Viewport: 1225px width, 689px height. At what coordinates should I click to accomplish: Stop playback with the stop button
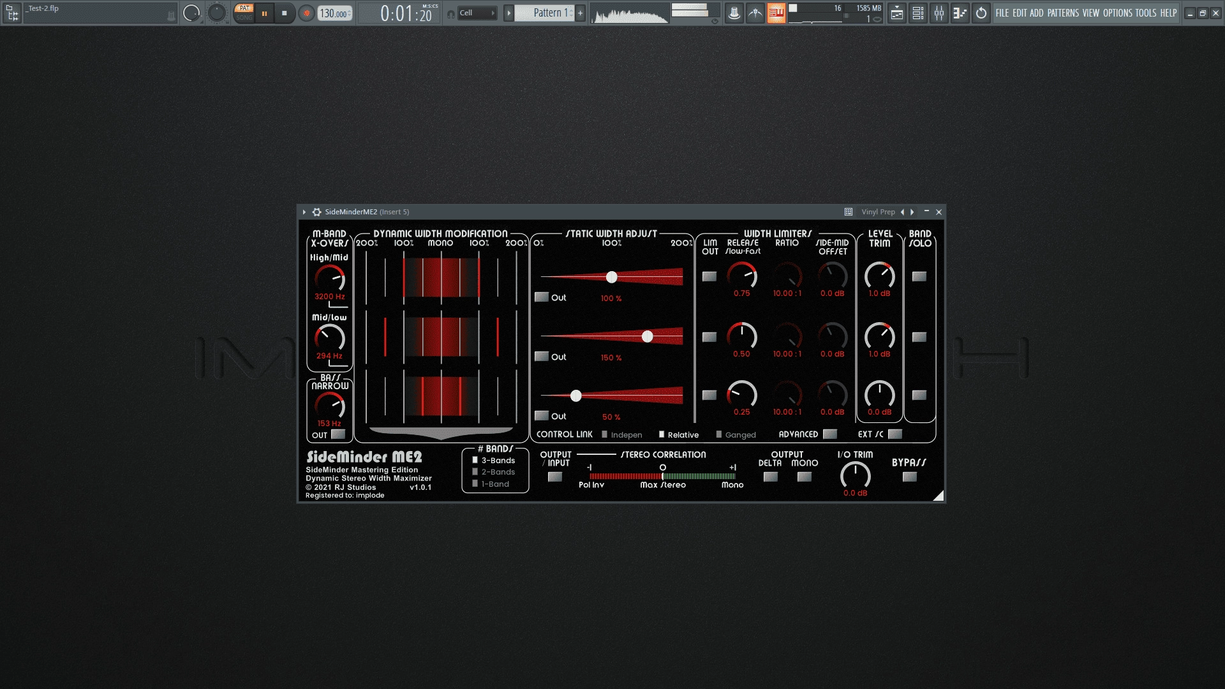285,13
